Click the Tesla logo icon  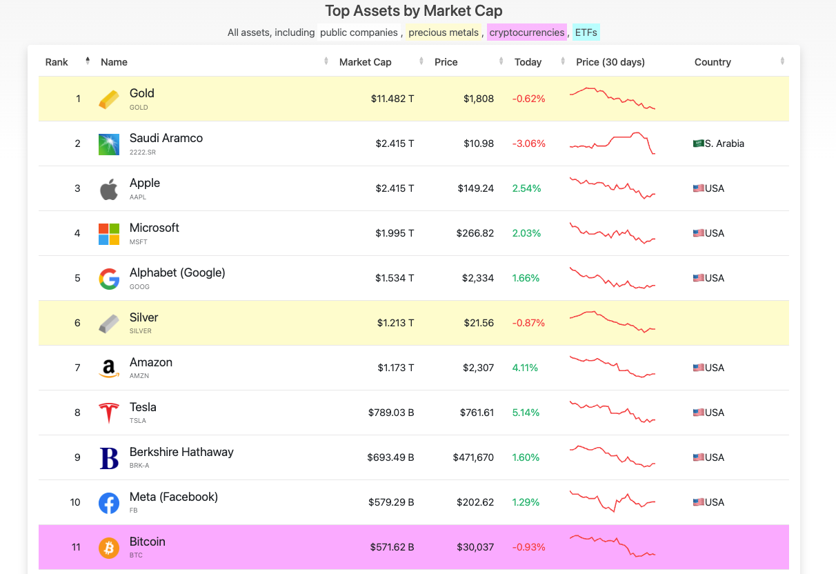[x=109, y=413]
